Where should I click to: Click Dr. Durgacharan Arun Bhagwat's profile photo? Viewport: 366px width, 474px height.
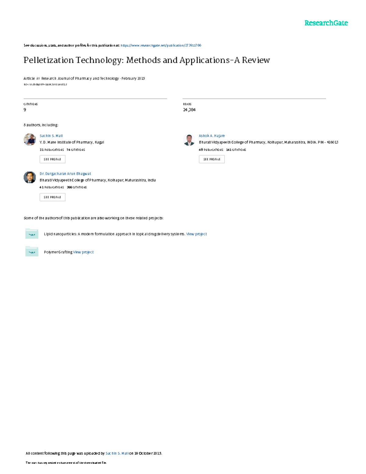point(30,177)
